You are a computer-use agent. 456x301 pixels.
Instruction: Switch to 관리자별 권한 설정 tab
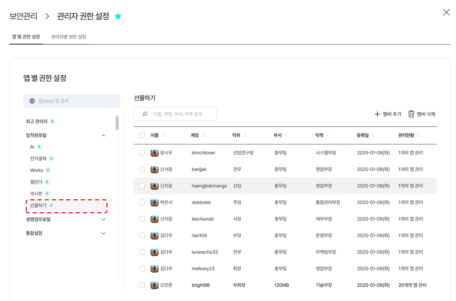[68, 37]
